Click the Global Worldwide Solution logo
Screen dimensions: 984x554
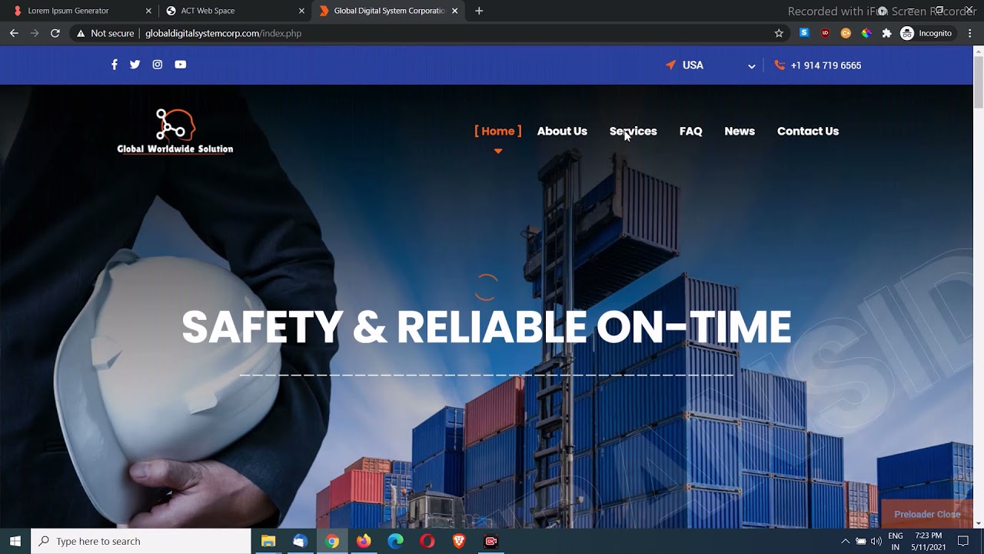pos(175,131)
